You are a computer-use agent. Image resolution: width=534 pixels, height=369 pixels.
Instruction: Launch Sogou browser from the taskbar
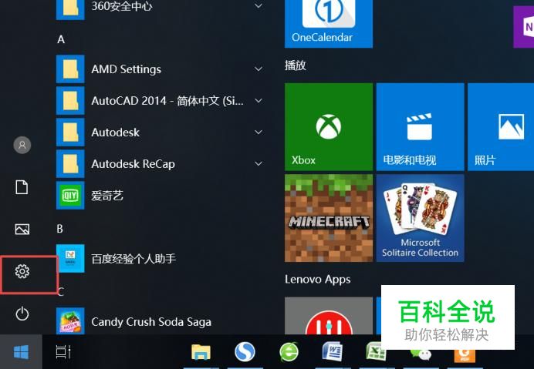point(245,351)
